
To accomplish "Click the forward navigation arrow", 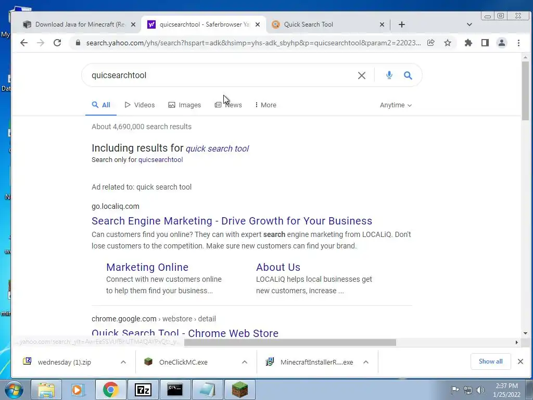I will click(41, 43).
